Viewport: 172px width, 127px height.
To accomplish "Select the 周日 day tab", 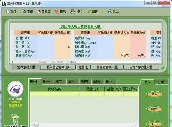I will click(35, 82).
